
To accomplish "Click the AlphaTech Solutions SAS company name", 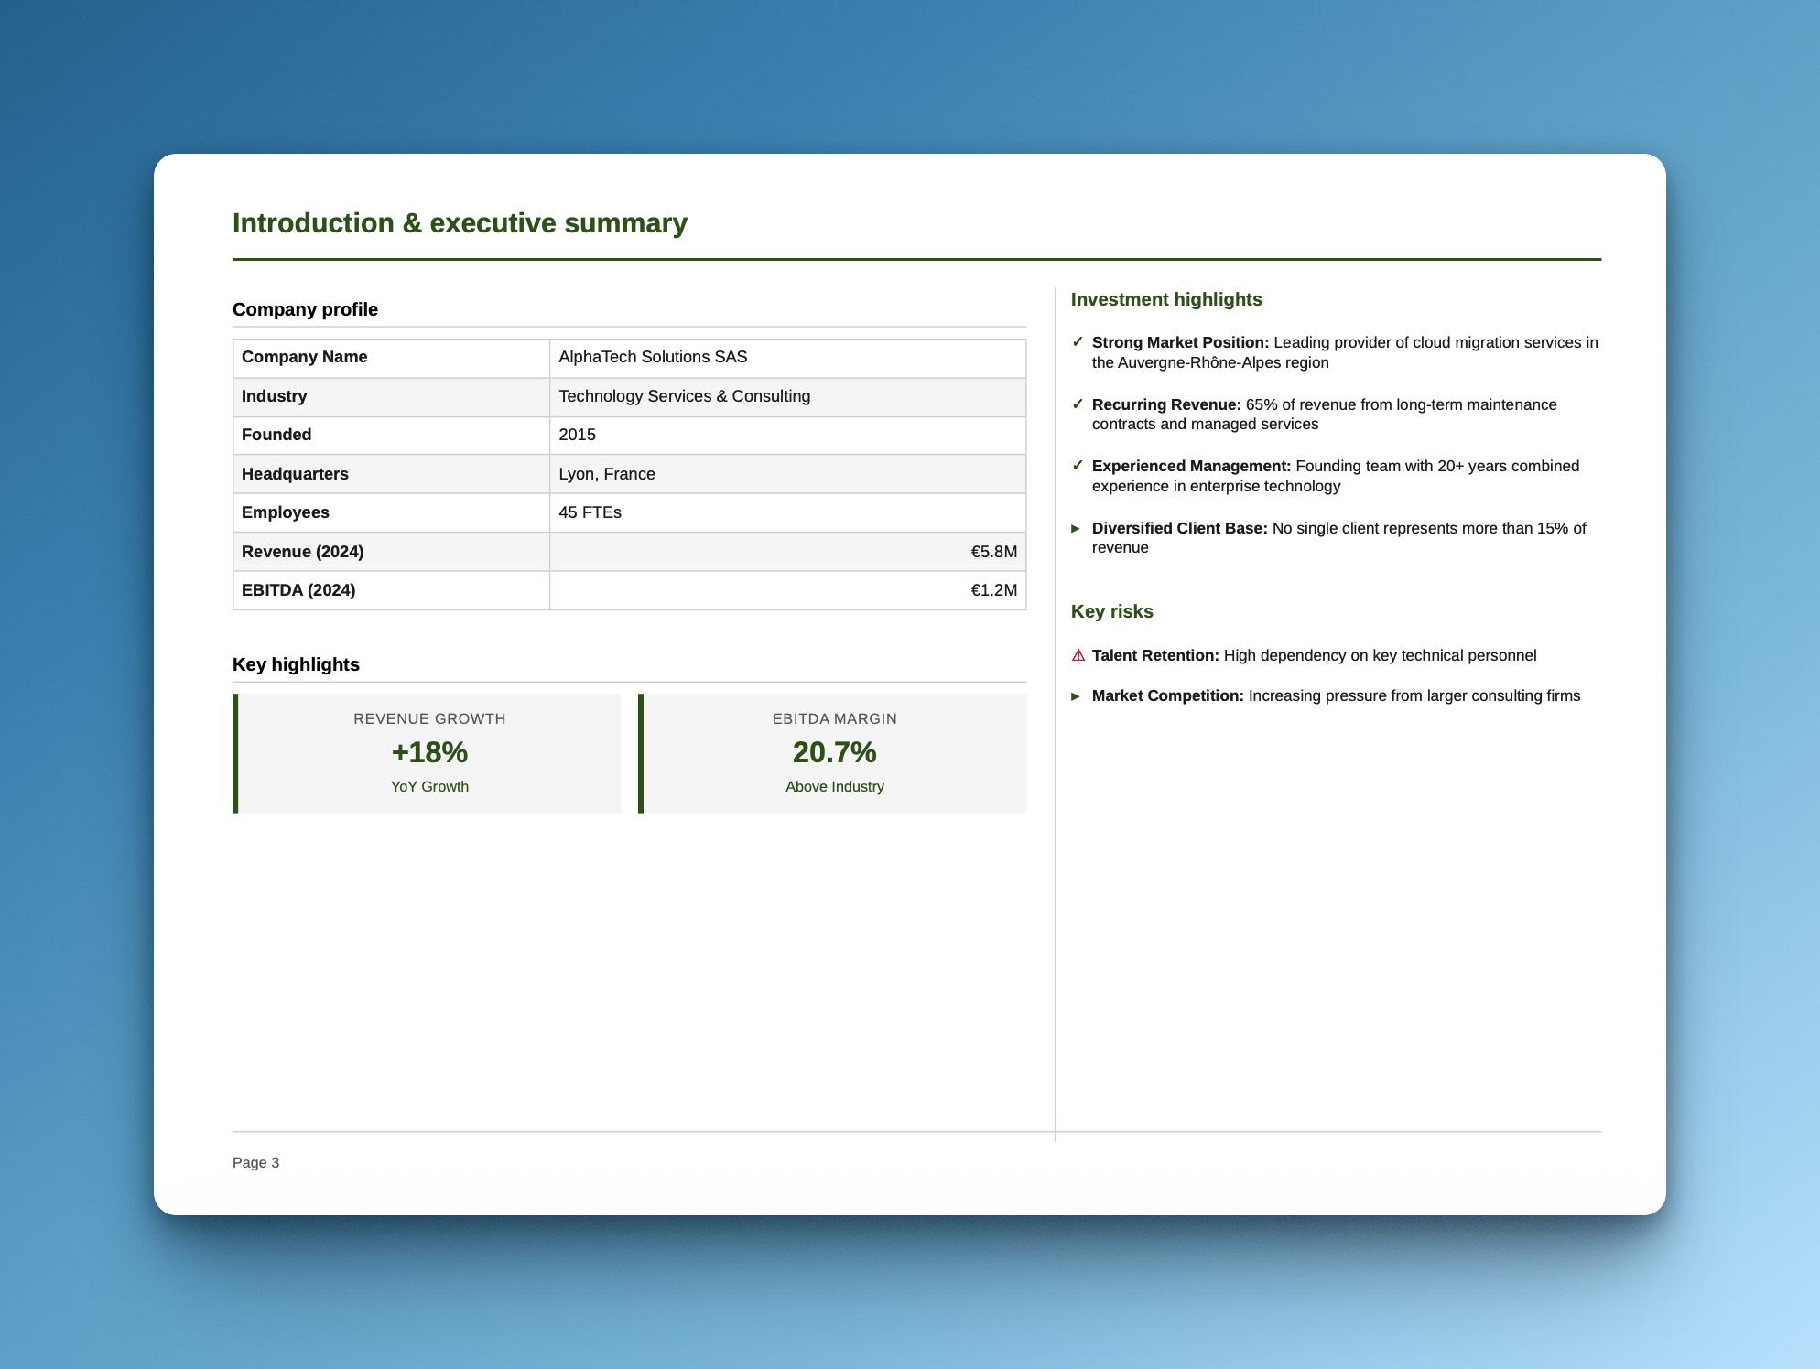I will click(x=653, y=357).
